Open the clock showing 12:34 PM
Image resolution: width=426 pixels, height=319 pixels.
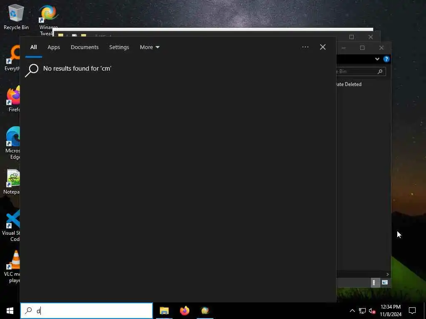click(390, 311)
